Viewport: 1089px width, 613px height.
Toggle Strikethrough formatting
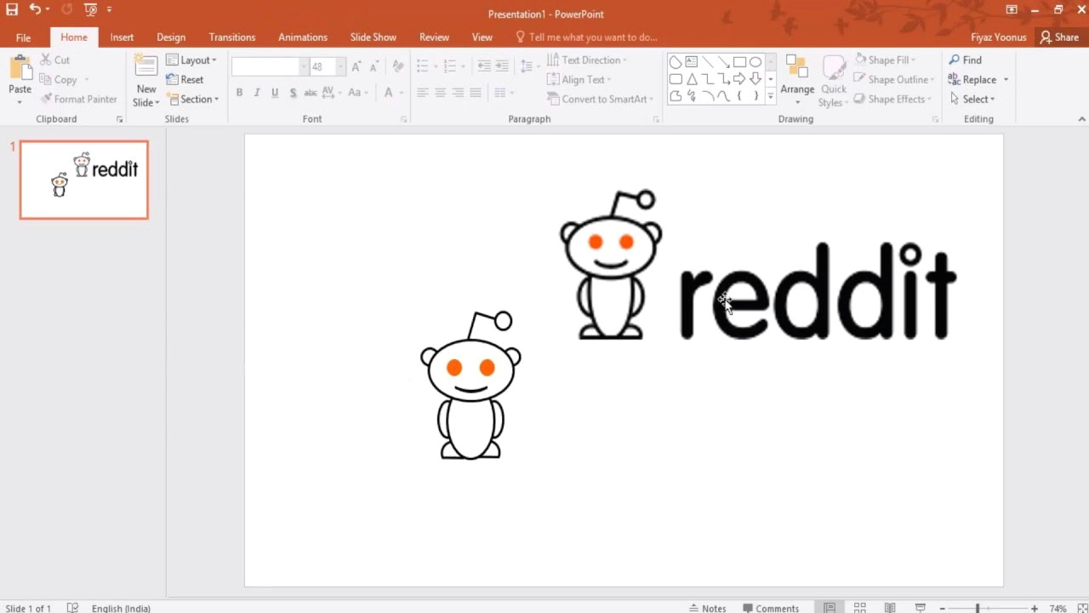tap(311, 92)
